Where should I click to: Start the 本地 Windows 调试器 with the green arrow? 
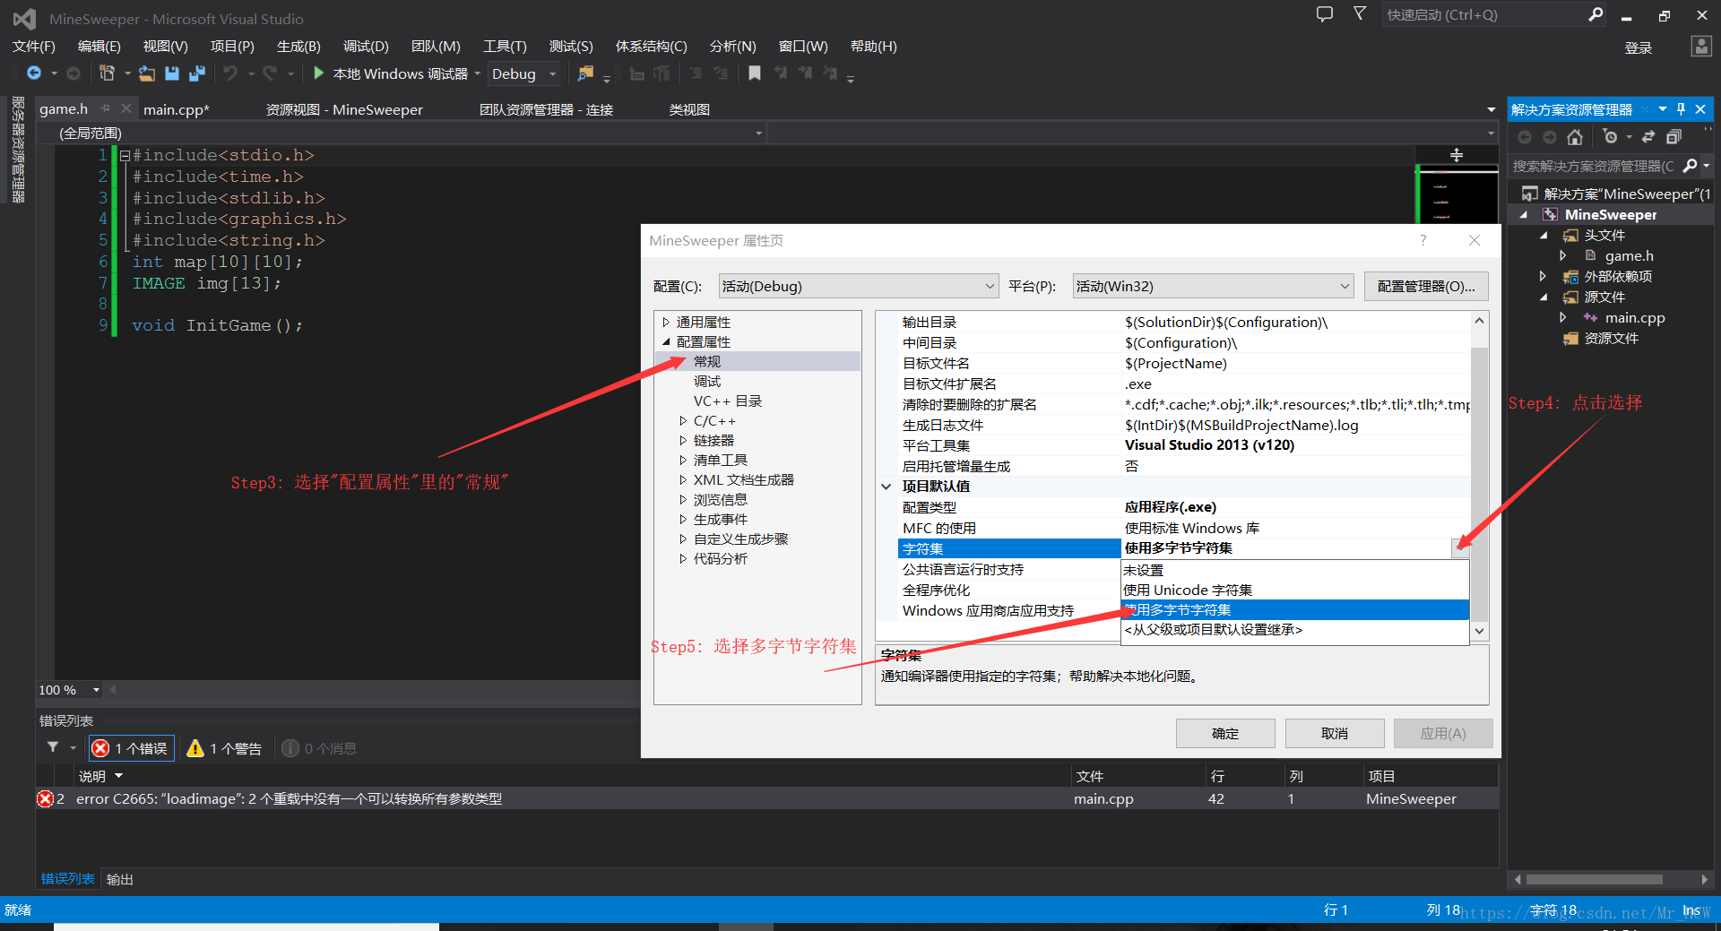pyautogui.click(x=318, y=73)
